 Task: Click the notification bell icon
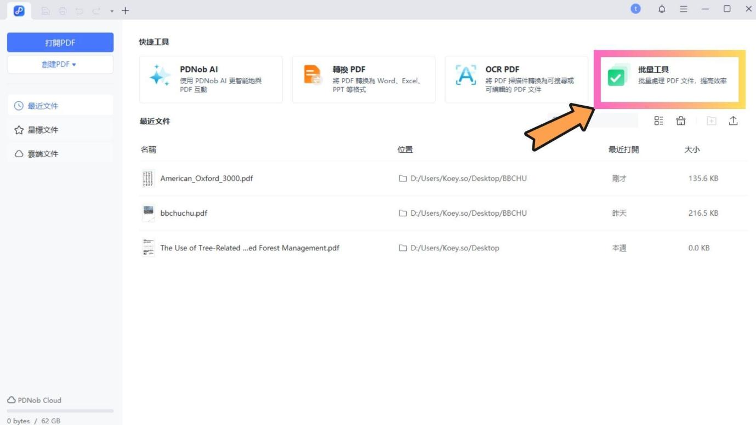coord(662,9)
